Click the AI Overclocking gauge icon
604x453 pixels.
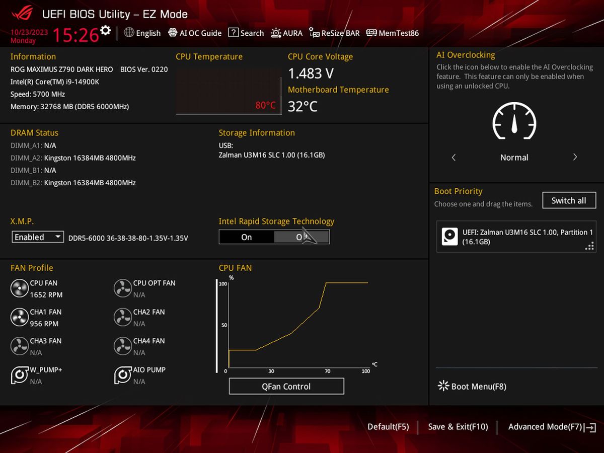(514, 120)
